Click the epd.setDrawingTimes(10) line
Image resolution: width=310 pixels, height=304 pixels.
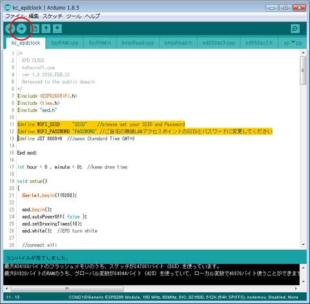pos(52,224)
